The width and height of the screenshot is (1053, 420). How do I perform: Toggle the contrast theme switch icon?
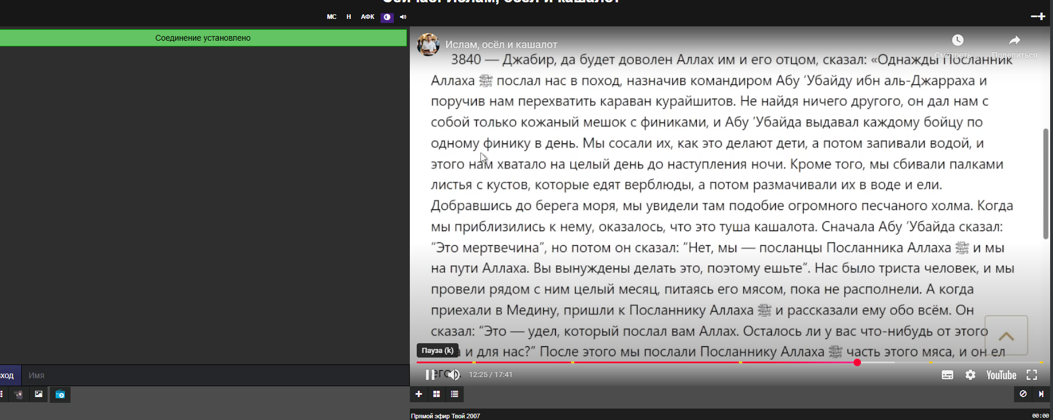387,17
